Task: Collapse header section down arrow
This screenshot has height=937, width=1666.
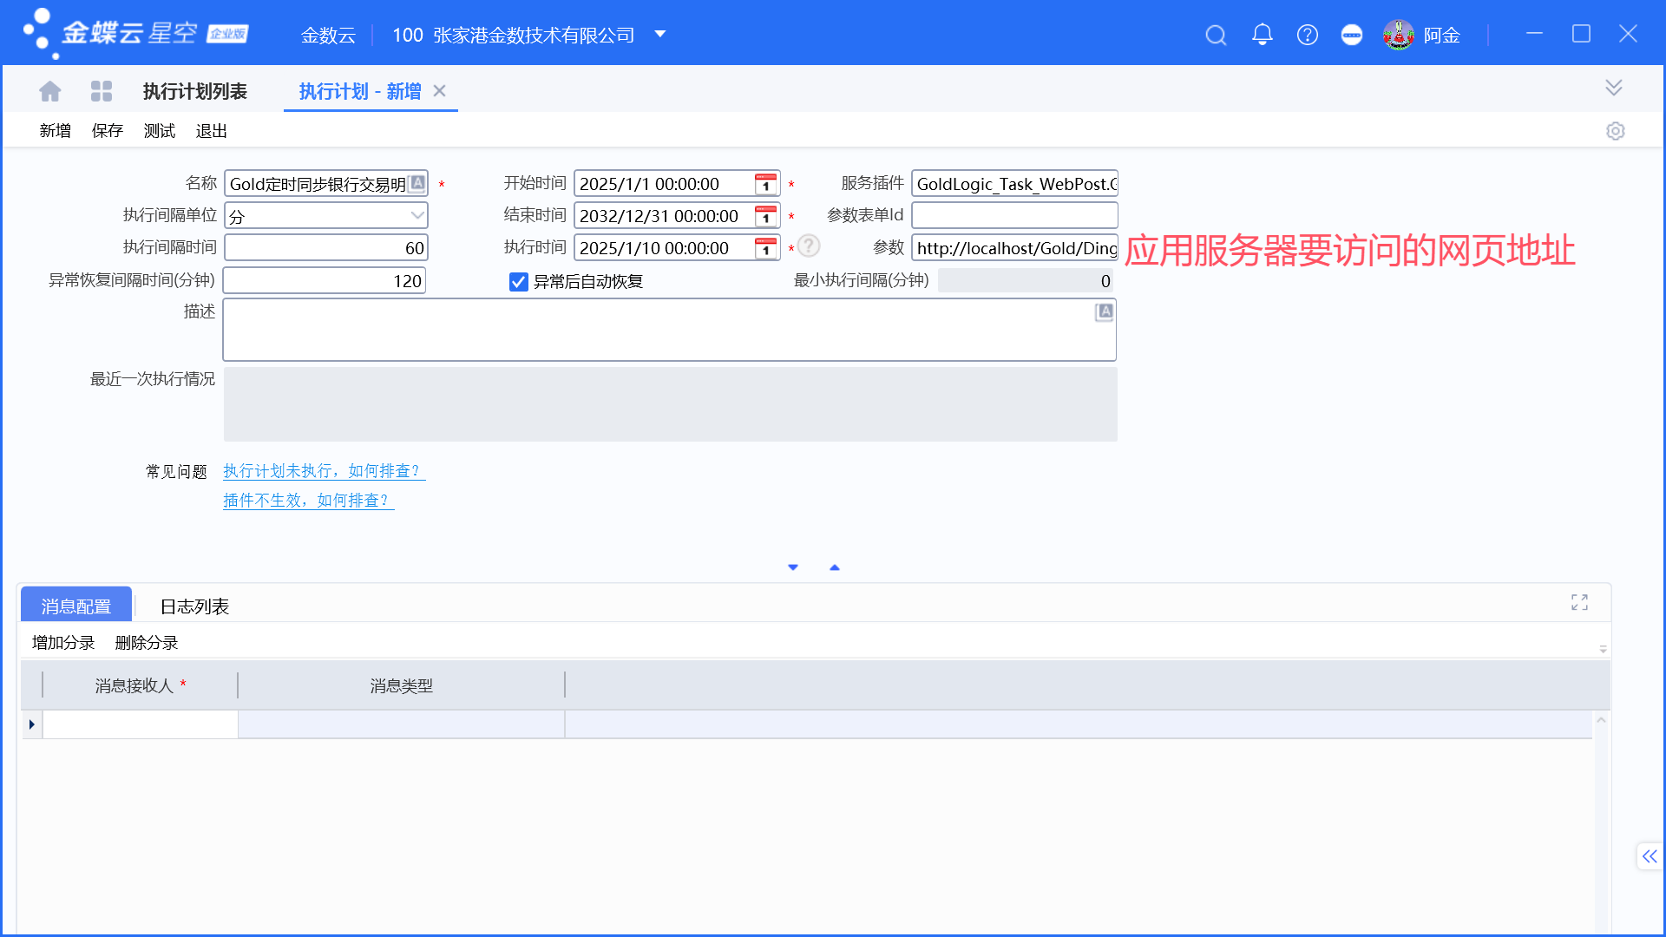Action: click(x=792, y=567)
